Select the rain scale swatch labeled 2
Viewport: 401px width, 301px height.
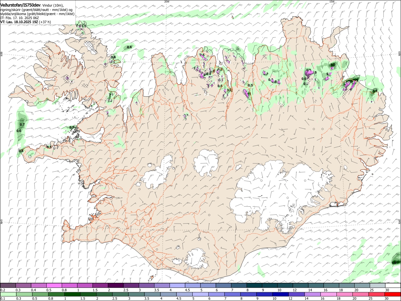104,294
